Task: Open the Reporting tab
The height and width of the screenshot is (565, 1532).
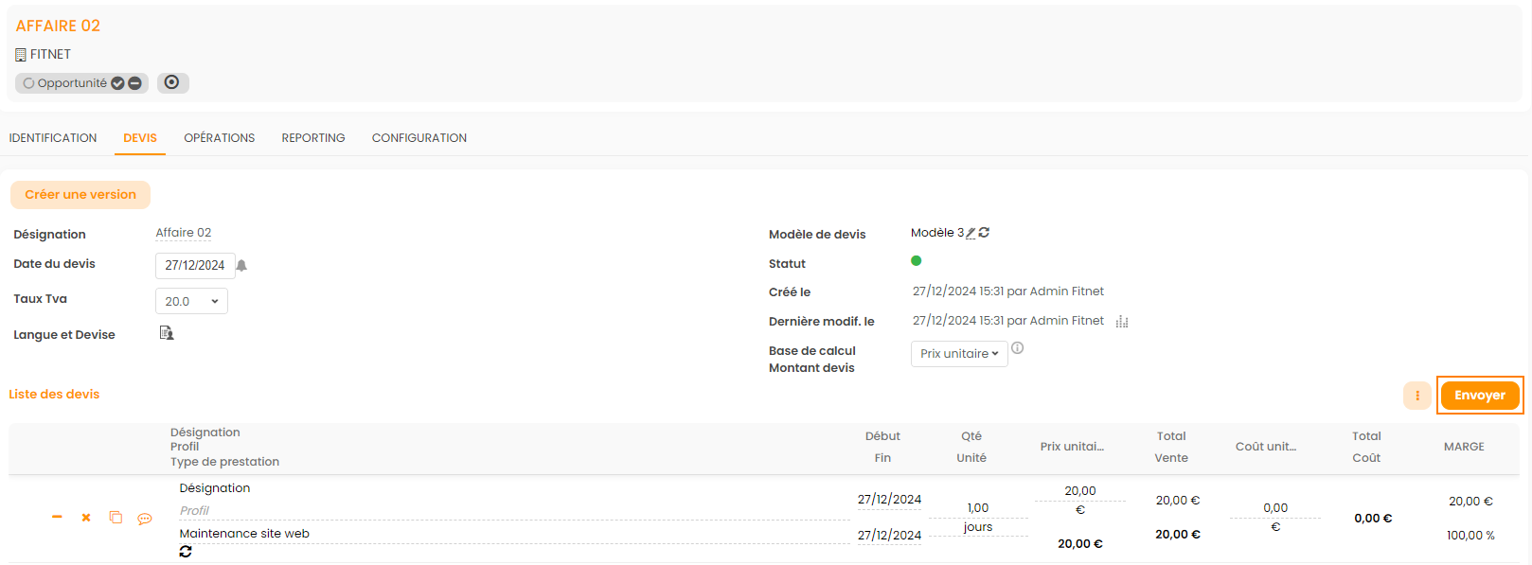Action: point(313,138)
